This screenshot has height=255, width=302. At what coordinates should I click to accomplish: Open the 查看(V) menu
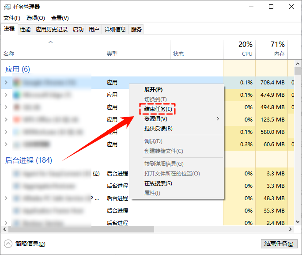pyautogui.click(x=60, y=18)
